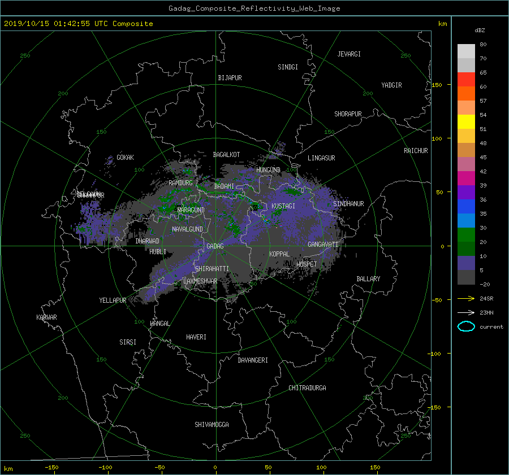This screenshot has width=509, height=475.
Task: Click the BALLARY city label
Action: point(368,279)
